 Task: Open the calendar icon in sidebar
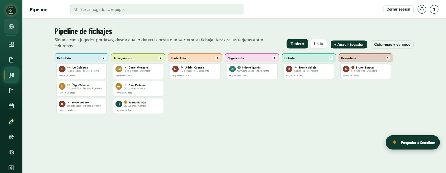(11, 106)
